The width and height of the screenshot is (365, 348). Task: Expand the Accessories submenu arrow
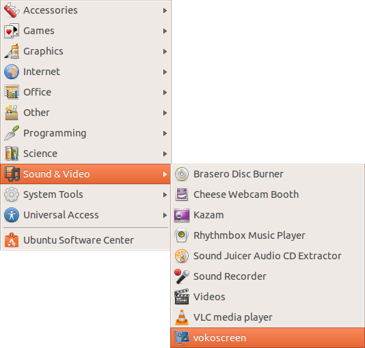coord(165,10)
